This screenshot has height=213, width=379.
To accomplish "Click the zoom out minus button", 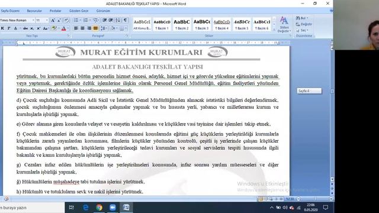I will [298, 199].
